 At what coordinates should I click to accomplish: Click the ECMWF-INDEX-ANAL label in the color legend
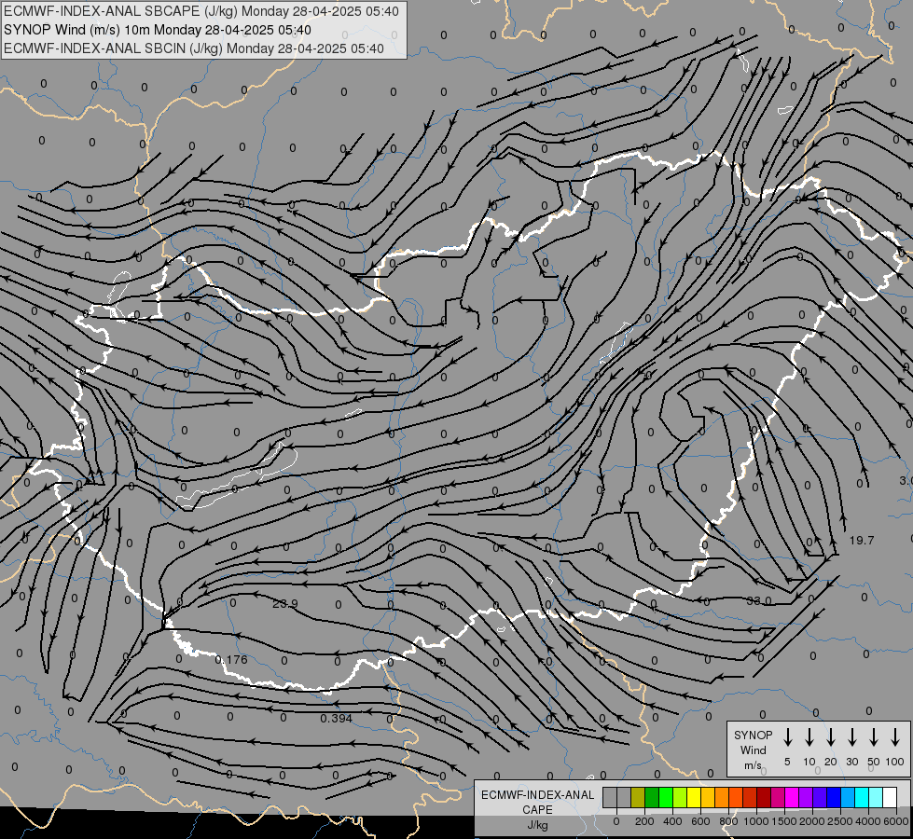537,795
